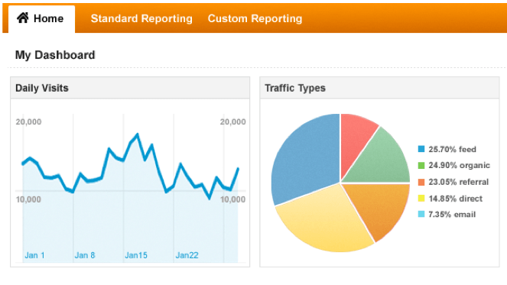Click the house icon in Home tab
Image resolution: width=507 pixels, height=285 pixels.
(x=23, y=18)
